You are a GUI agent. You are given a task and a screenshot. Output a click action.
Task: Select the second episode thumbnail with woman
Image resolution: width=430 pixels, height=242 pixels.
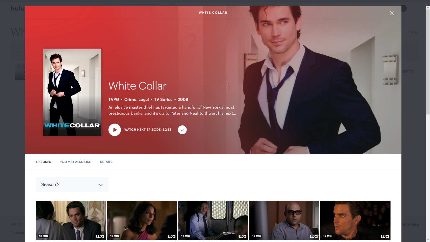coord(142,220)
